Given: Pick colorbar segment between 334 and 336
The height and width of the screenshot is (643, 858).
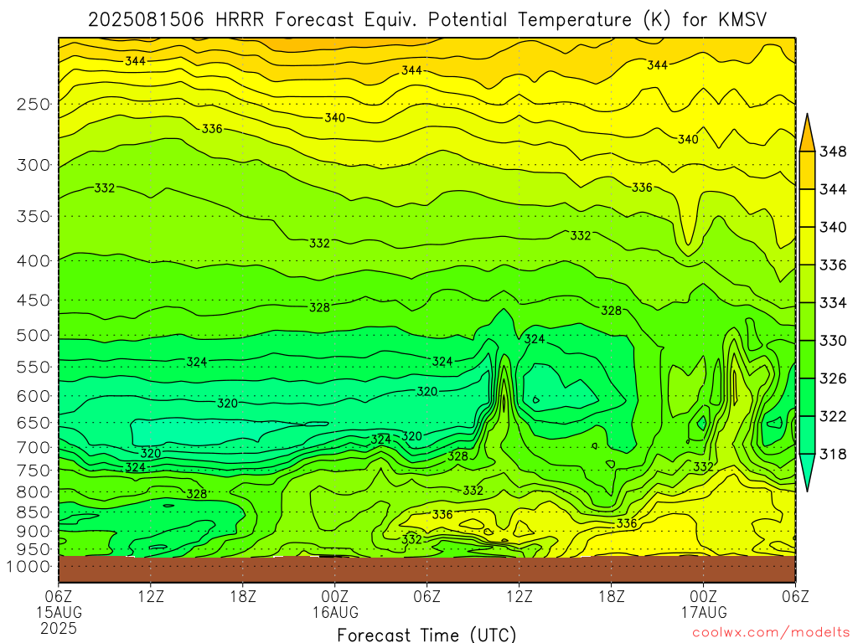Looking at the screenshot, I should pyautogui.click(x=807, y=284).
